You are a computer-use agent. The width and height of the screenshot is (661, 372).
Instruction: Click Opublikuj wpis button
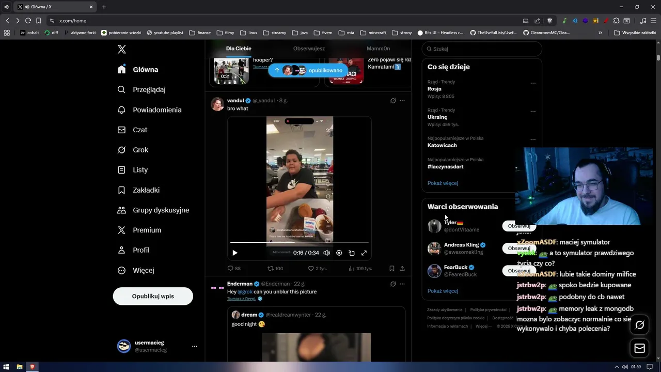pos(153,296)
